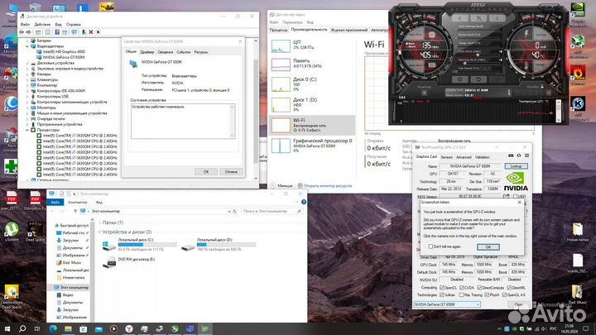Click the Afterburner OC scanner center top button
The image size is (596, 335).
pyautogui.click(x=478, y=18)
